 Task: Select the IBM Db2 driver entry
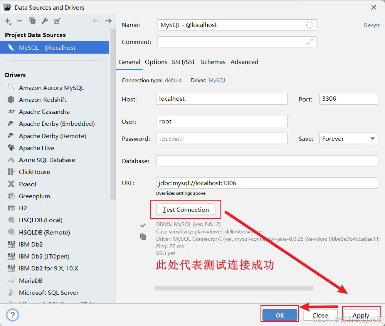click(x=31, y=244)
